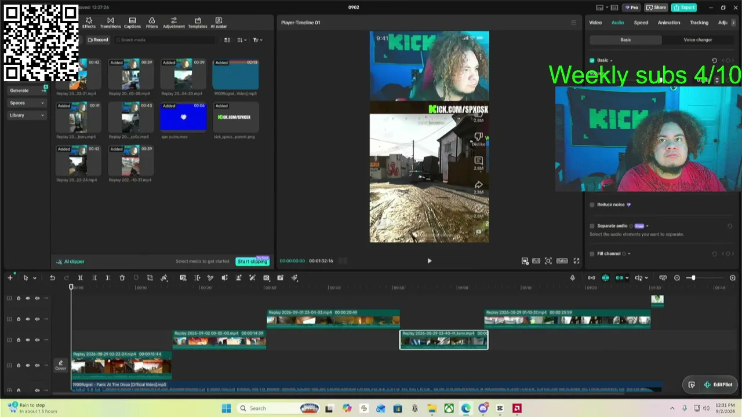
Task: Enable the Reduce noise checkbox
Action: pyautogui.click(x=592, y=204)
